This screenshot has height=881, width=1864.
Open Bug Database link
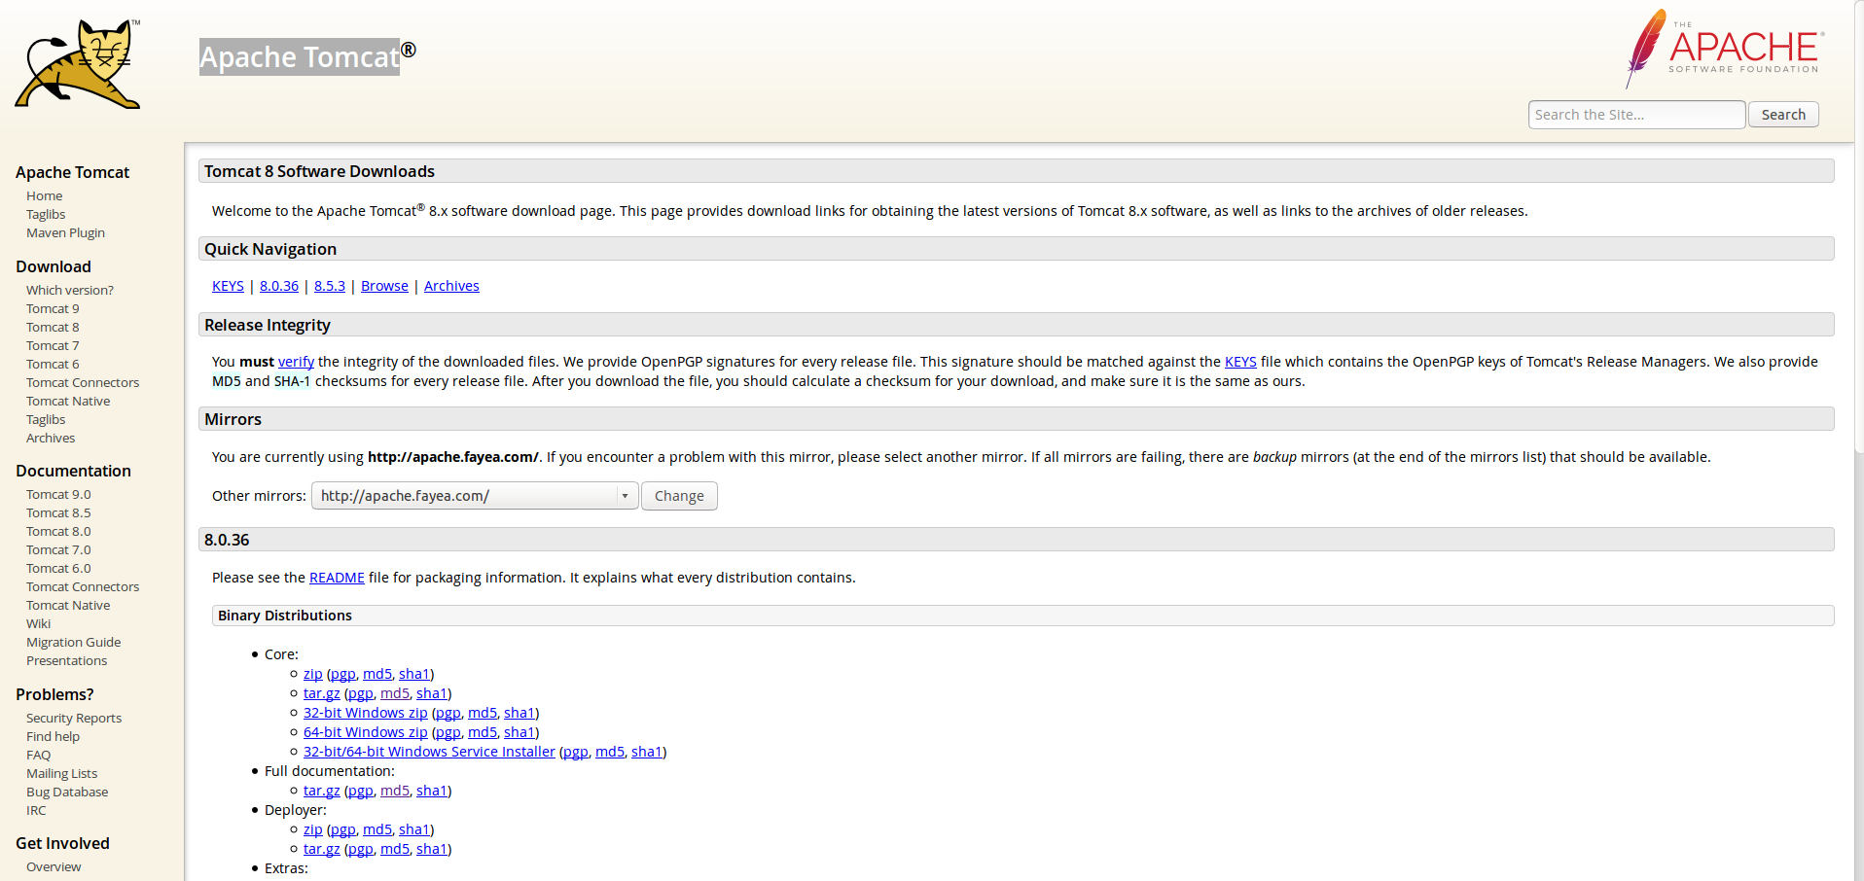click(67, 793)
